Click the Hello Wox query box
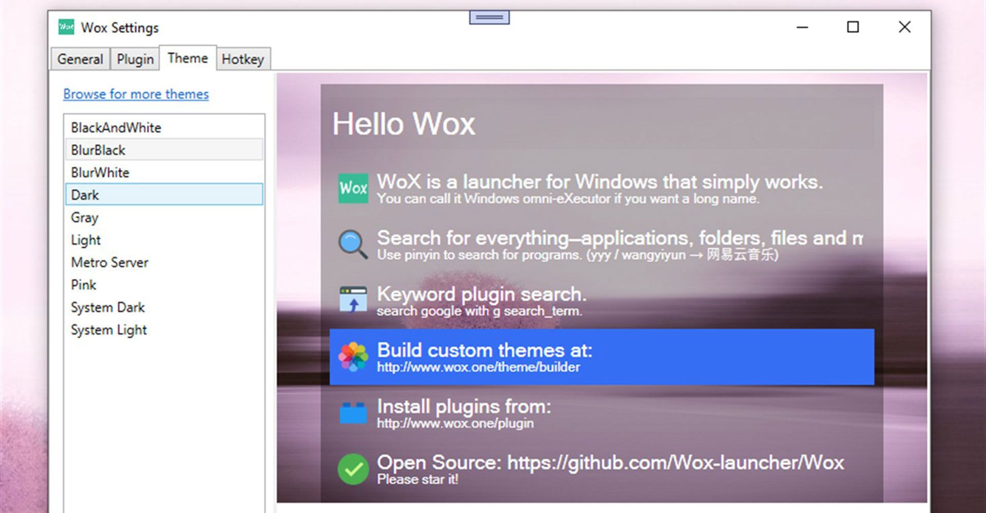986x513 pixels. (x=602, y=124)
